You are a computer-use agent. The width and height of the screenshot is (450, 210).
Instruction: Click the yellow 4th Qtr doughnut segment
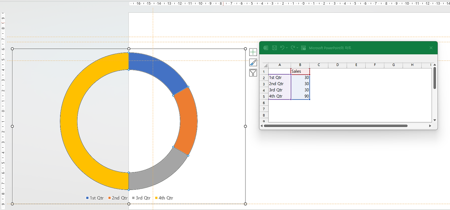click(x=69, y=121)
